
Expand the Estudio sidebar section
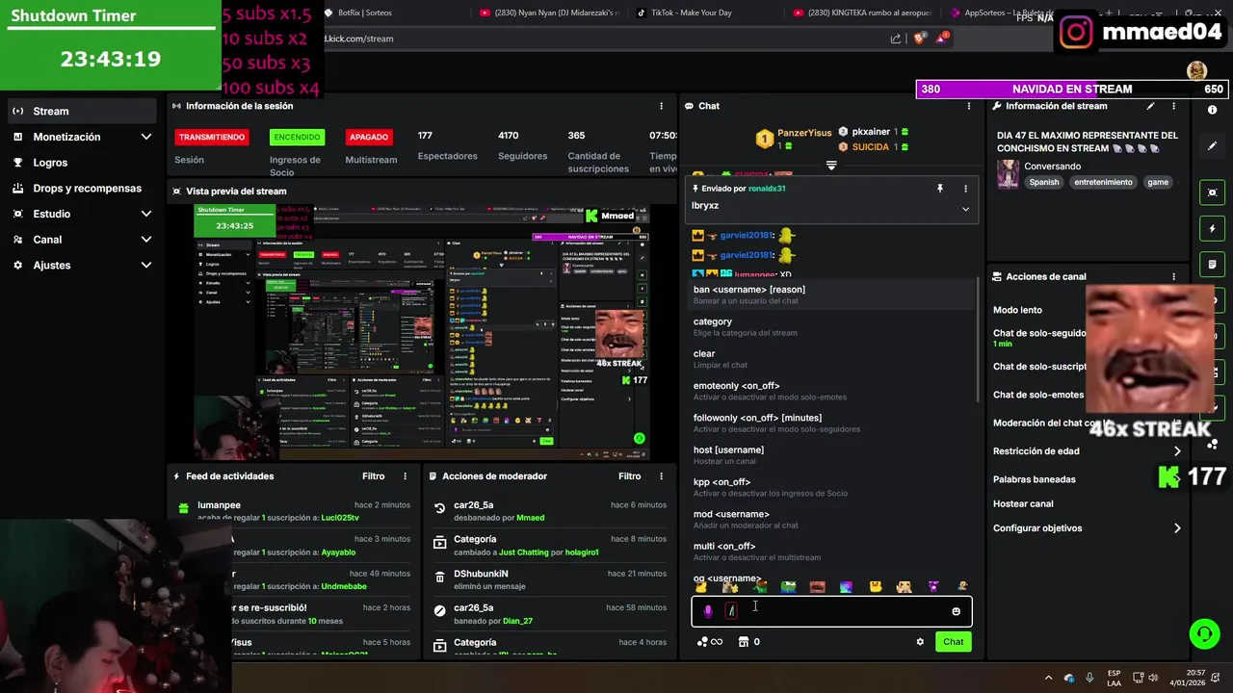coord(82,214)
